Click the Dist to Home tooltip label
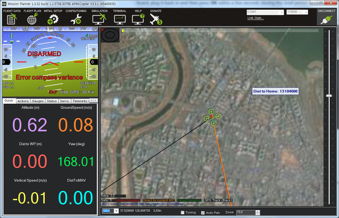 point(275,91)
